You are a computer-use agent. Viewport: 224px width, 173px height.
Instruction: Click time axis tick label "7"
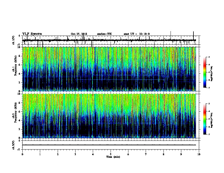(x=146, y=154)
